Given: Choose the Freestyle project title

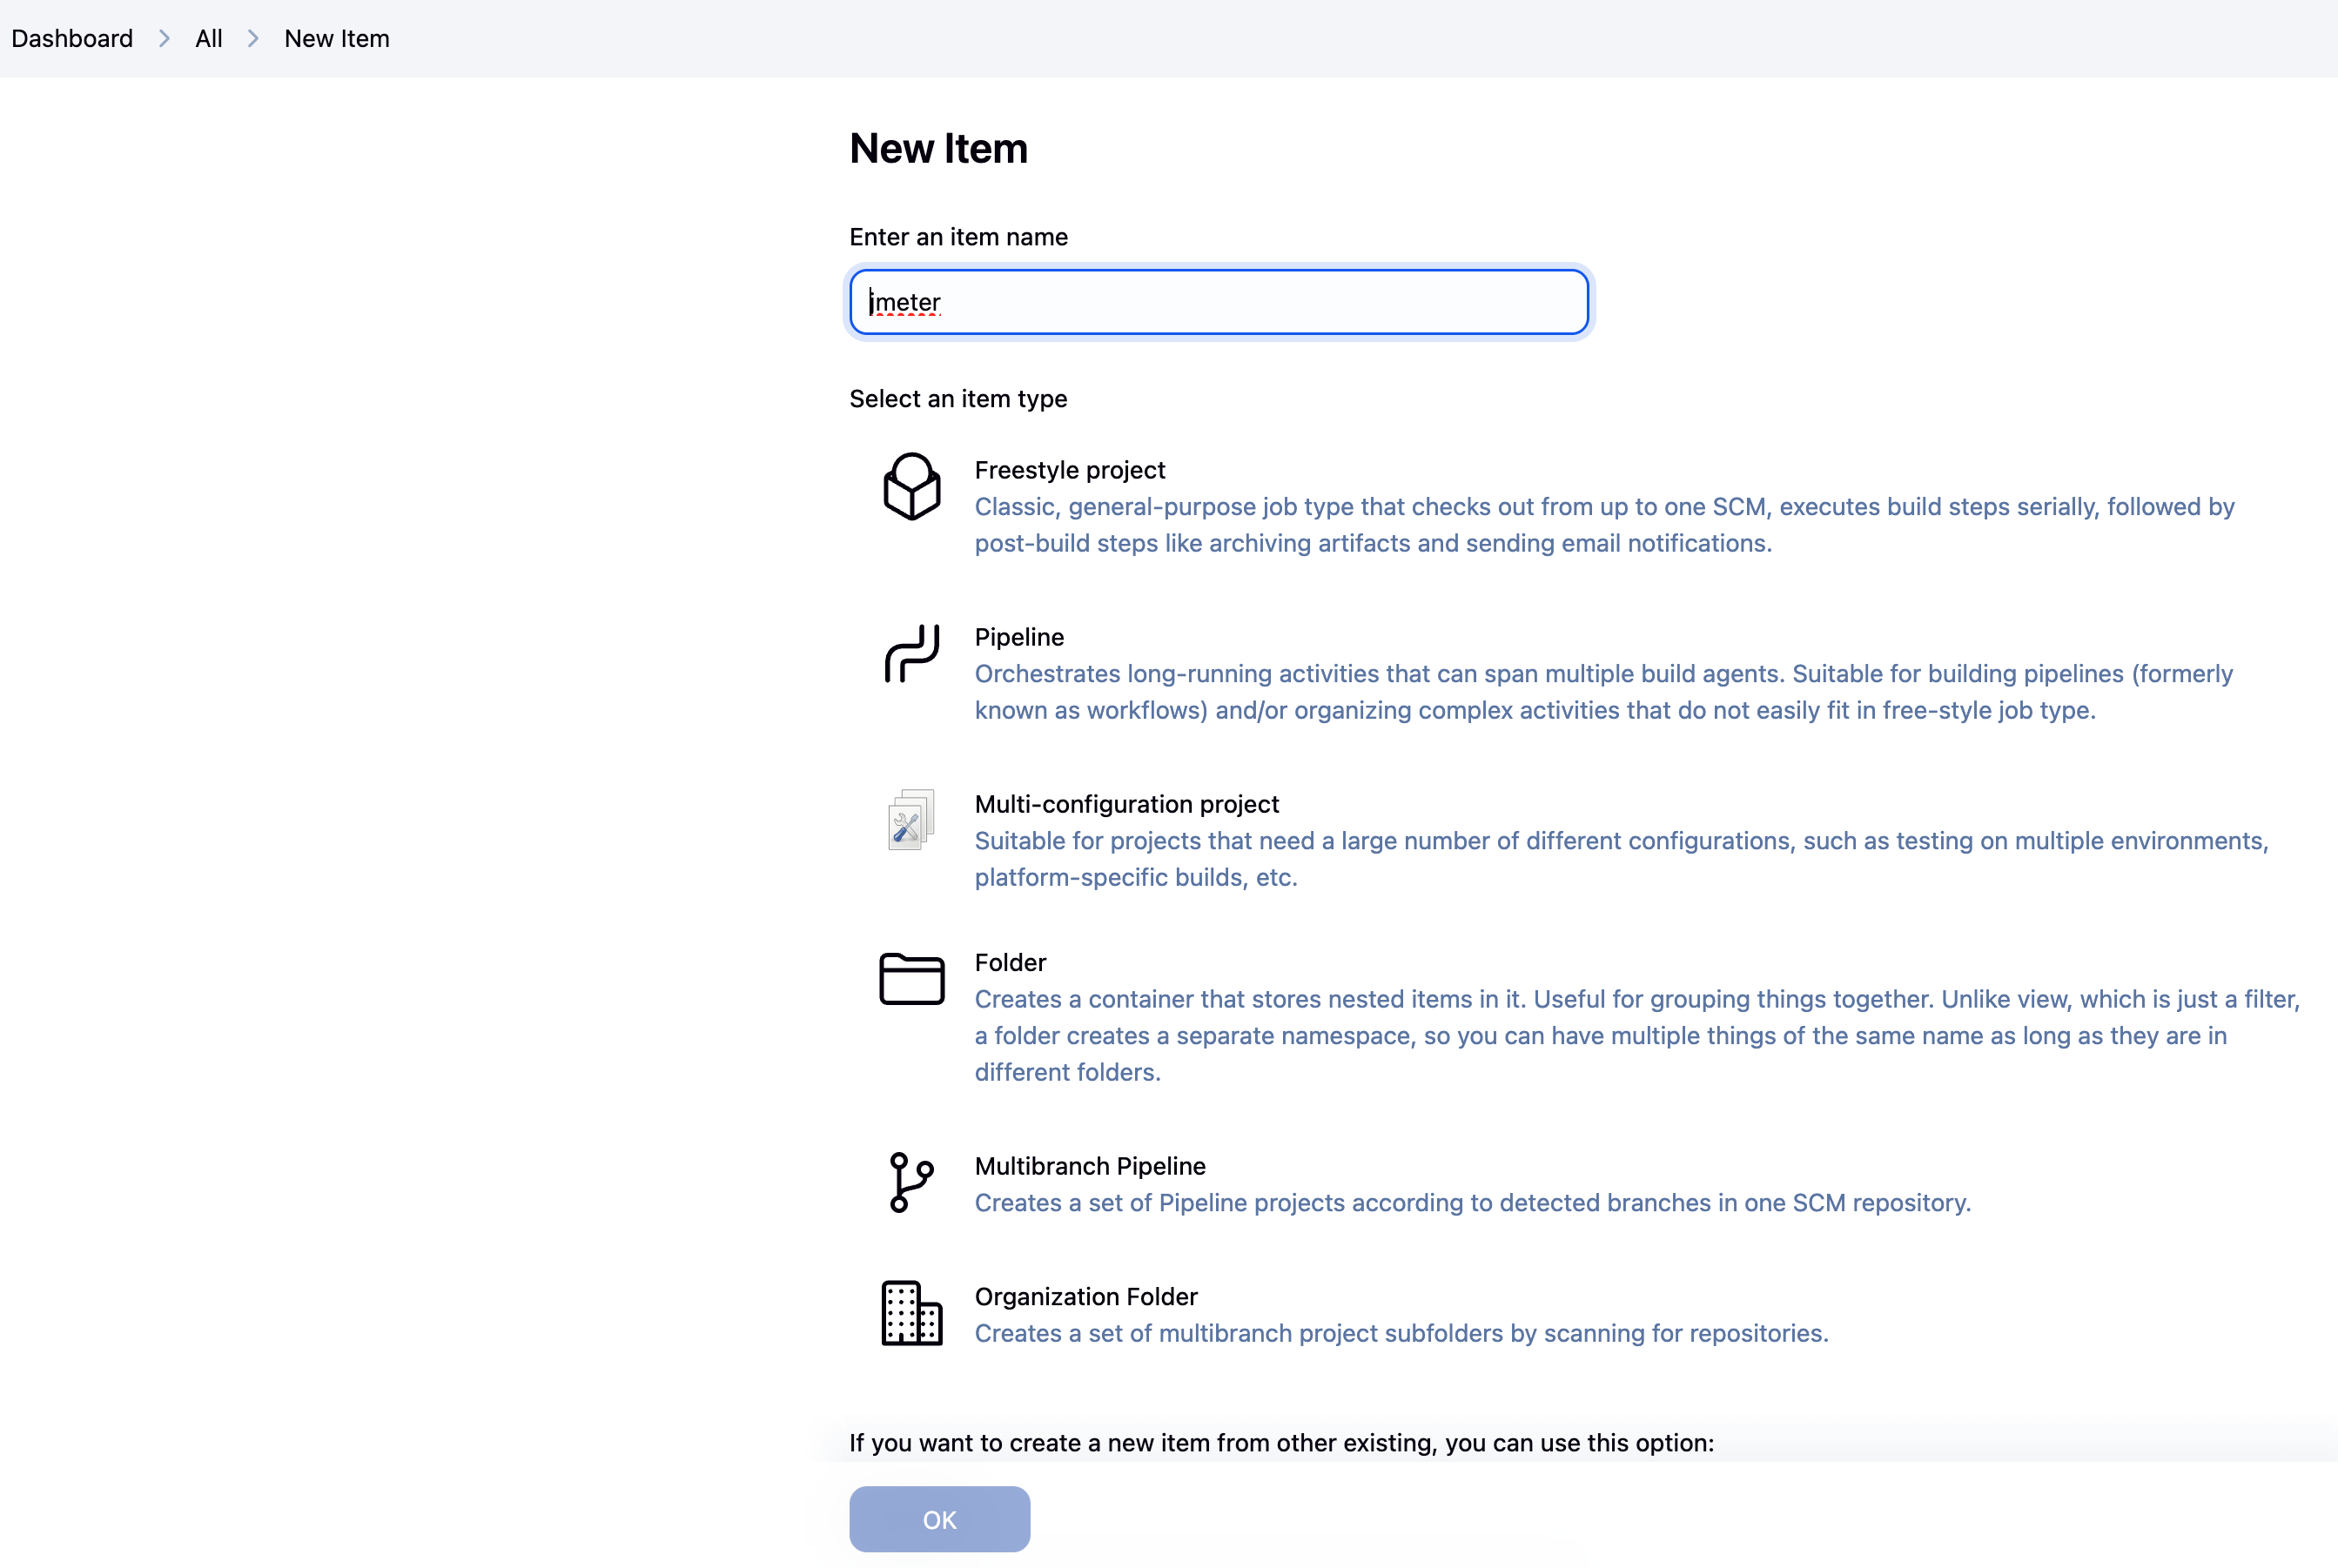Looking at the screenshot, I should click(x=1070, y=470).
